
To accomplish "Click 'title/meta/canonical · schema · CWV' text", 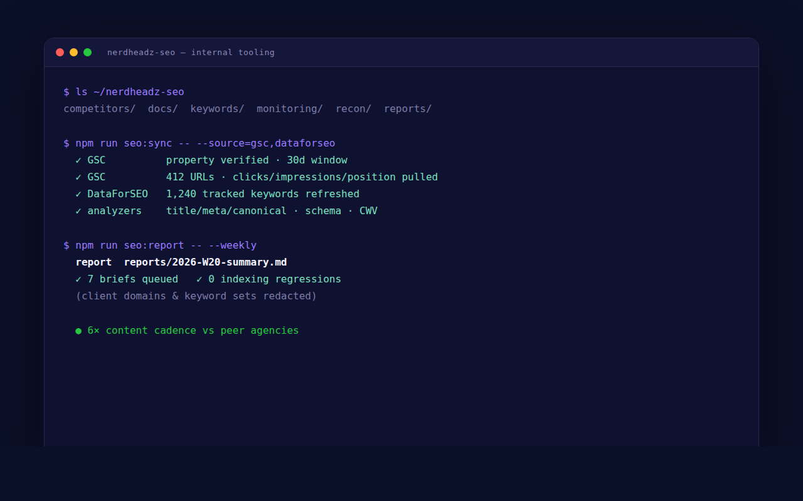I will pyautogui.click(x=272, y=211).
